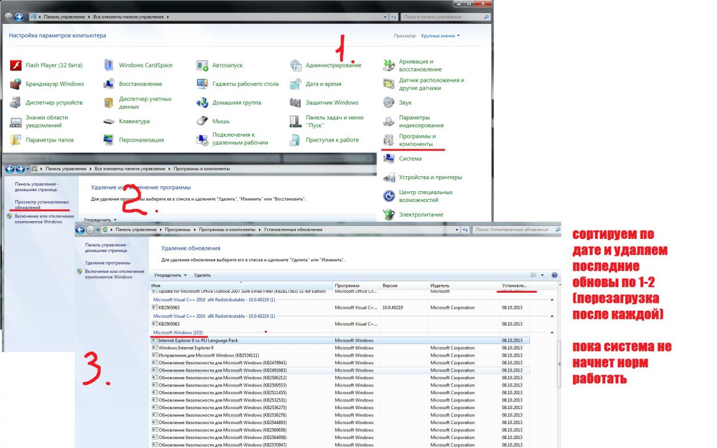Collapse the Microsoft Windows (103) group
The image size is (717, 448).
tap(551, 332)
